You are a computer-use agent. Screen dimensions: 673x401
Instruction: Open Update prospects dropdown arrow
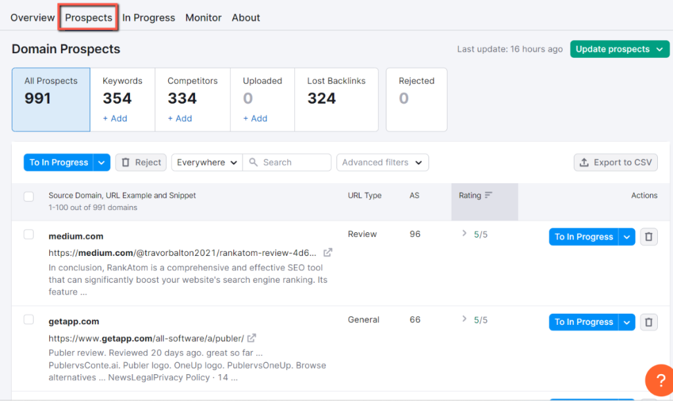coord(660,49)
